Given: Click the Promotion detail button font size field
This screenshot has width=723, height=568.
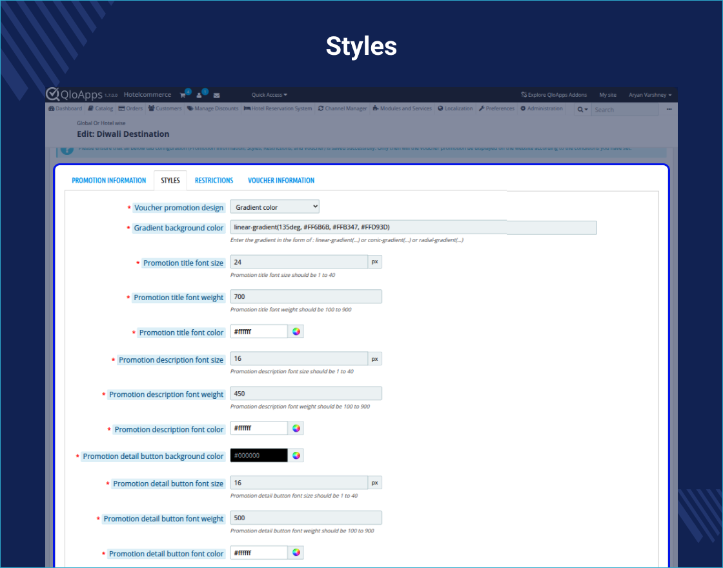Looking at the screenshot, I should point(299,483).
